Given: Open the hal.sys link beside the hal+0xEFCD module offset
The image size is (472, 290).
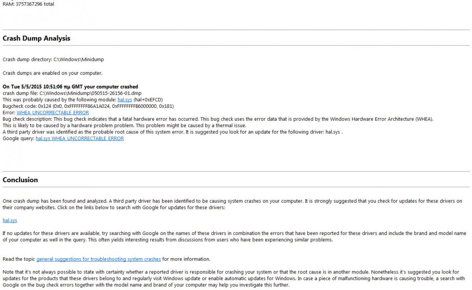Looking at the screenshot, I should [125, 100].
